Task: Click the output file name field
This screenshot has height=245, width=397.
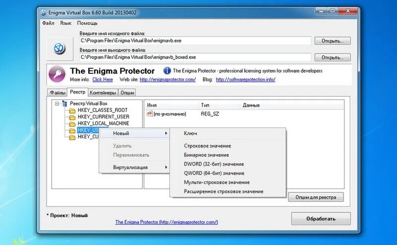Action: click(195, 57)
